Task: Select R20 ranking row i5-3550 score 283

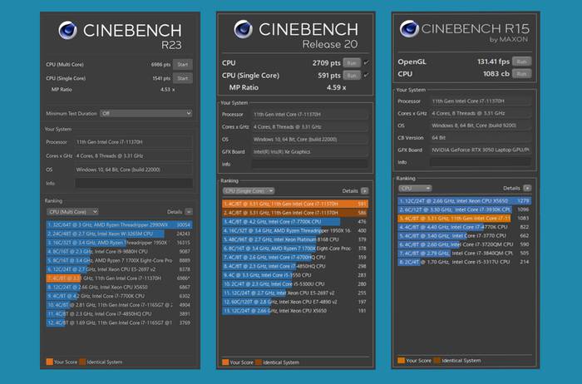Action: (x=295, y=275)
